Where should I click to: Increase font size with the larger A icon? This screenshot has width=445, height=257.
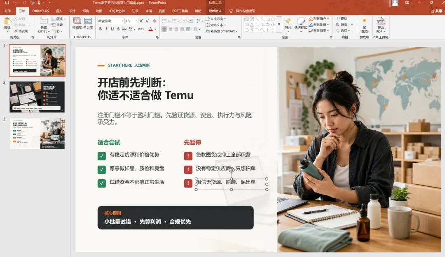tap(141, 21)
